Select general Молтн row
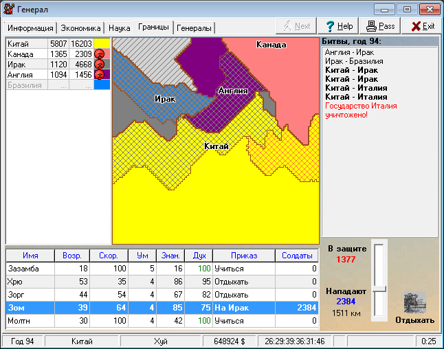444x349 pixels. [x=162, y=321]
